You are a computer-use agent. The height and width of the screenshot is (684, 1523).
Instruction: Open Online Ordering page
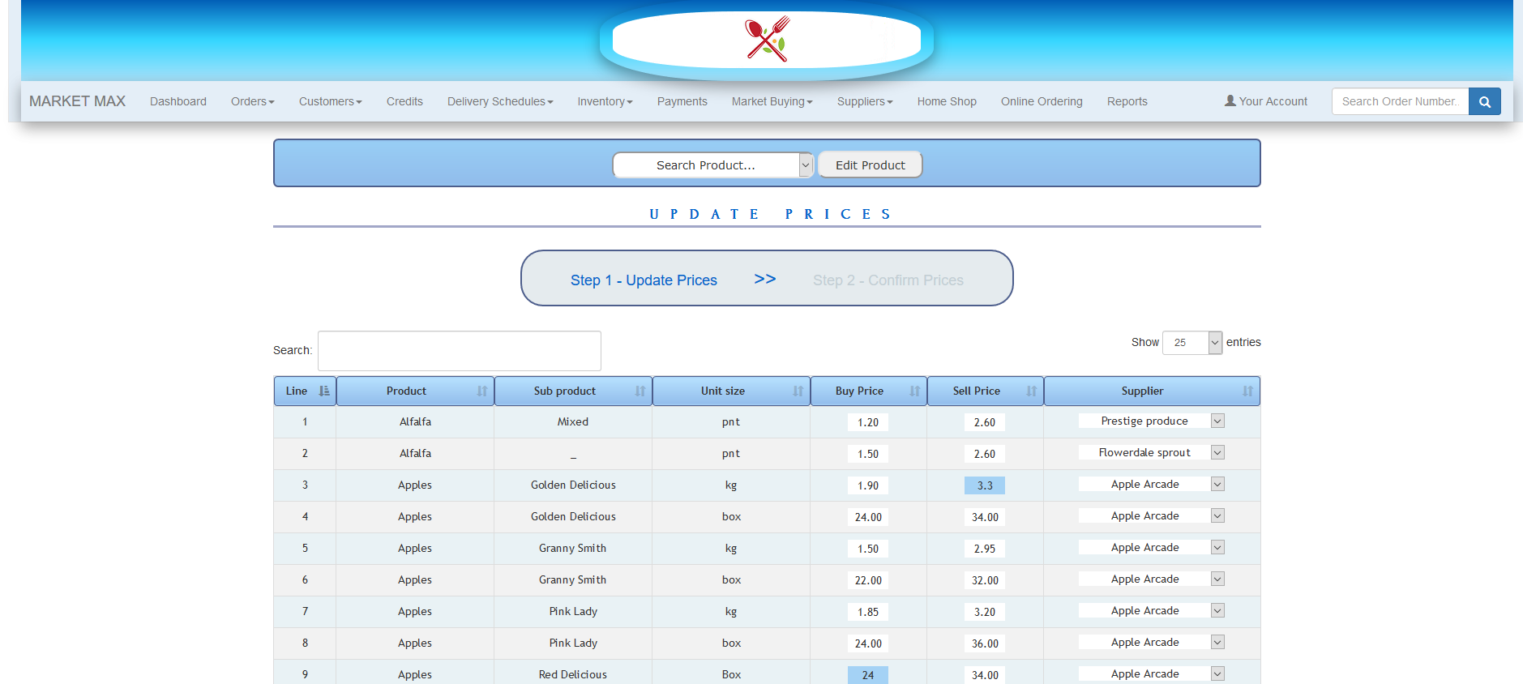[x=1042, y=101]
